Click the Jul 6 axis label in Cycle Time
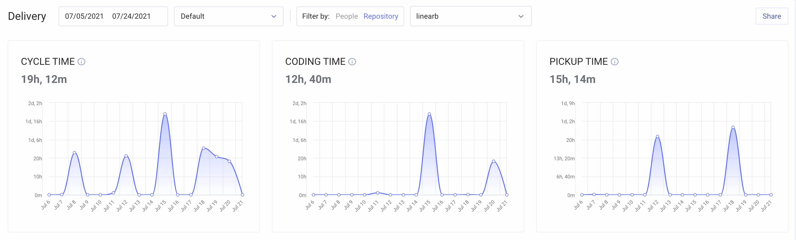The height and width of the screenshot is (240, 796). 45,205
